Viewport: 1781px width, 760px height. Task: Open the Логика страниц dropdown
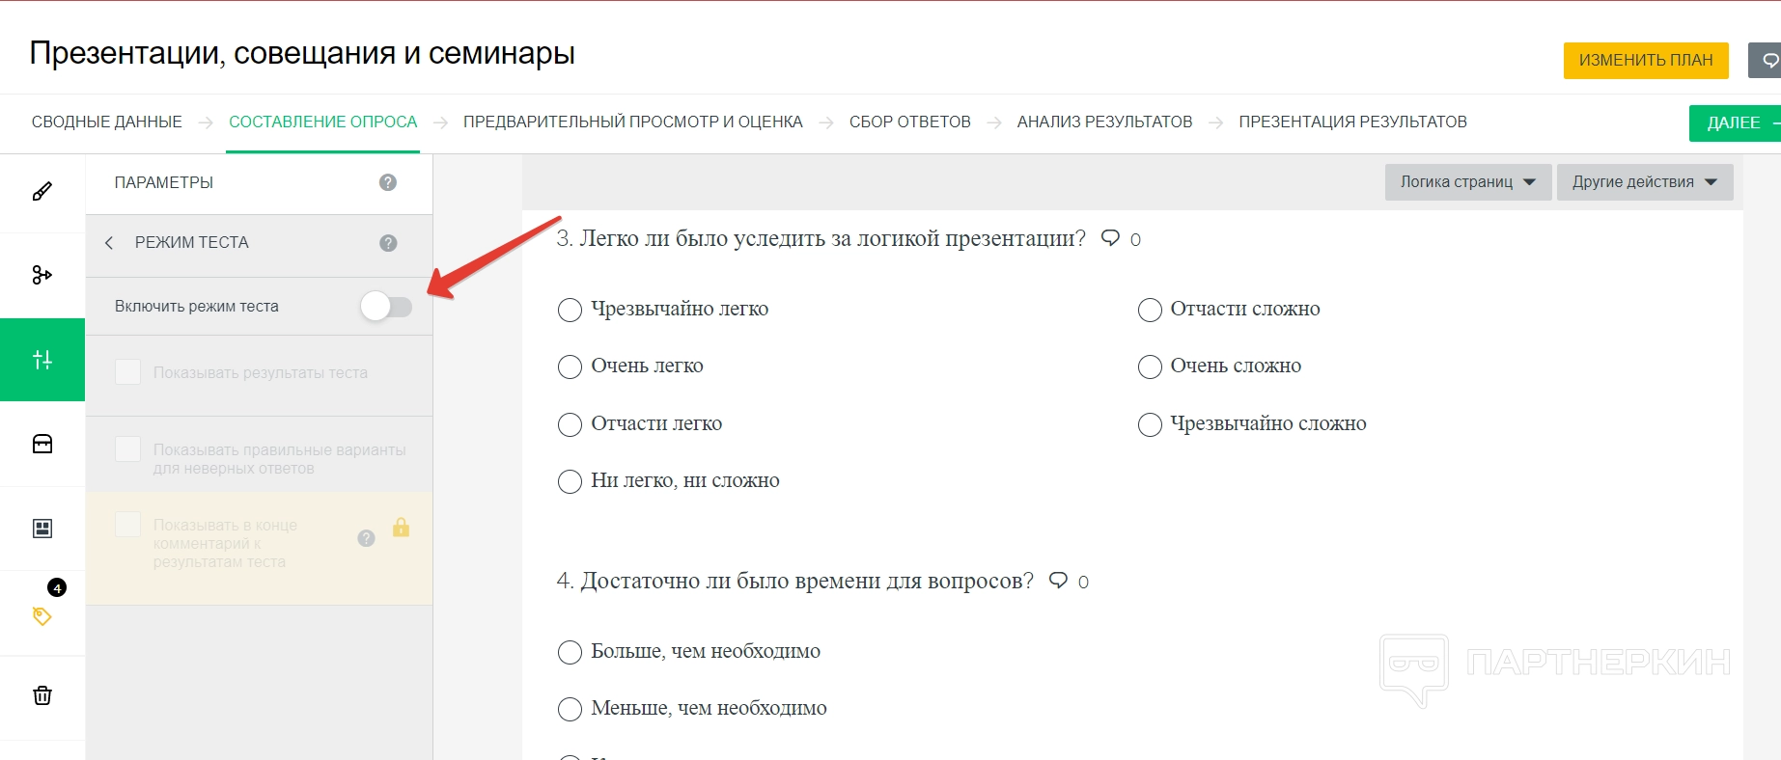1467,182
